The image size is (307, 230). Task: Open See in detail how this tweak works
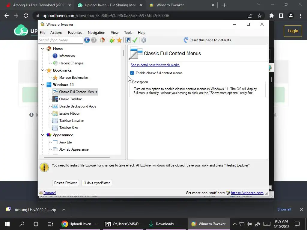click(155, 65)
